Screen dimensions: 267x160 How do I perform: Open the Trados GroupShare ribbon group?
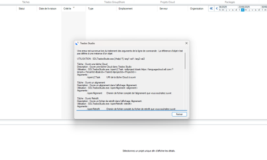pos(114,2)
